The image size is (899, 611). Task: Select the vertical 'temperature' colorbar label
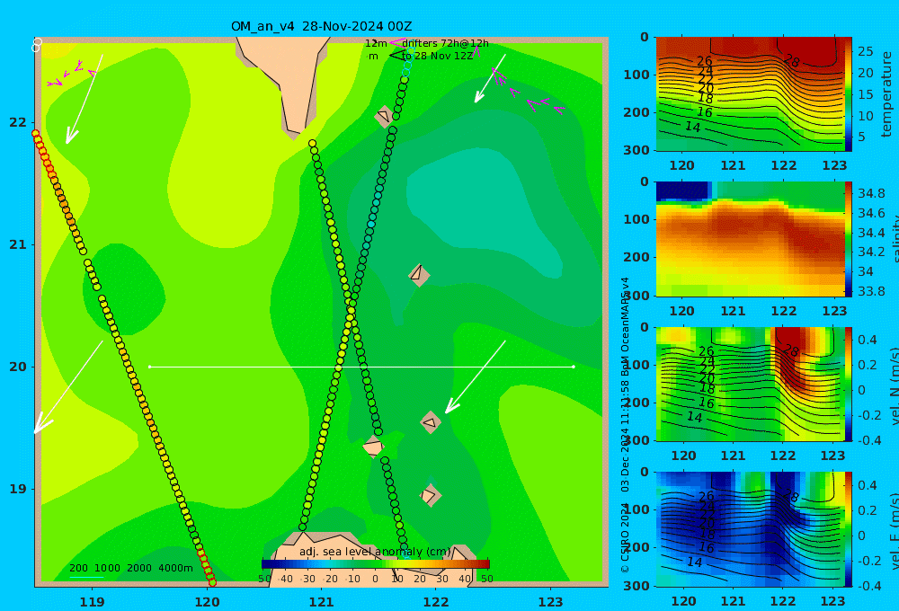coord(886,94)
